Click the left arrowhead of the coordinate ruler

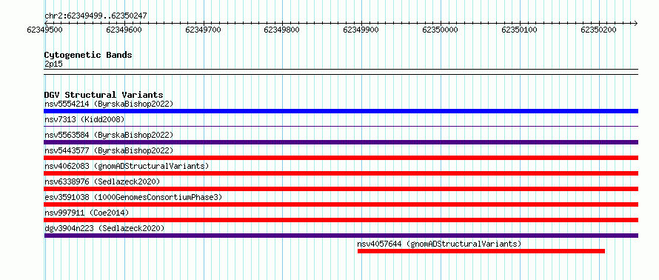[46, 23]
